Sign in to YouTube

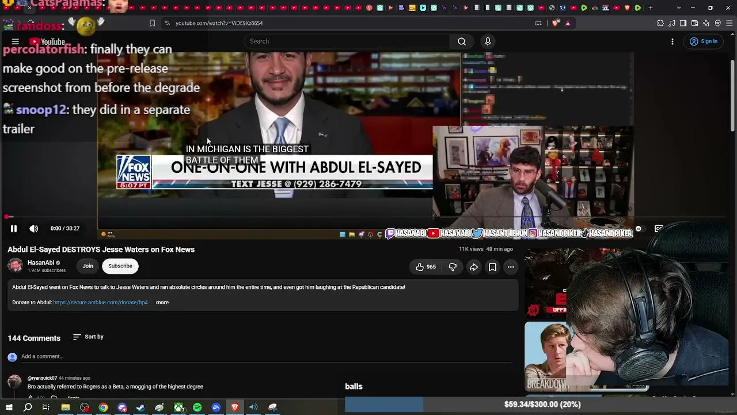click(x=704, y=41)
